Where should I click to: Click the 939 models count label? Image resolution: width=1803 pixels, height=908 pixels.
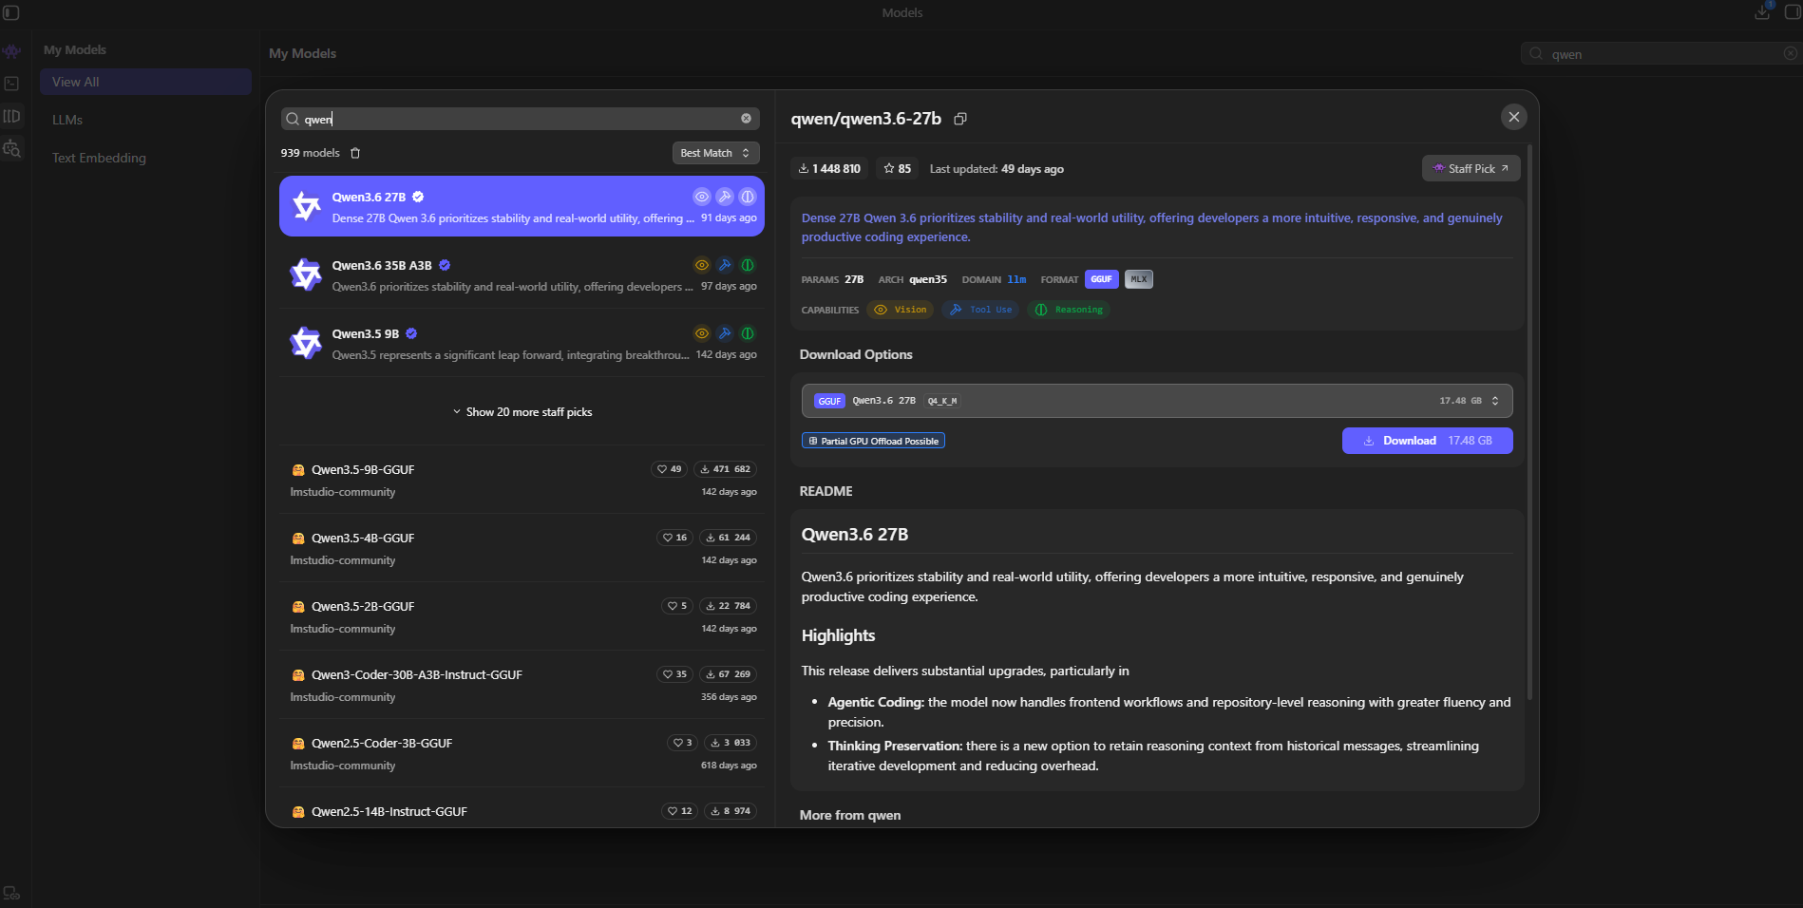point(310,153)
